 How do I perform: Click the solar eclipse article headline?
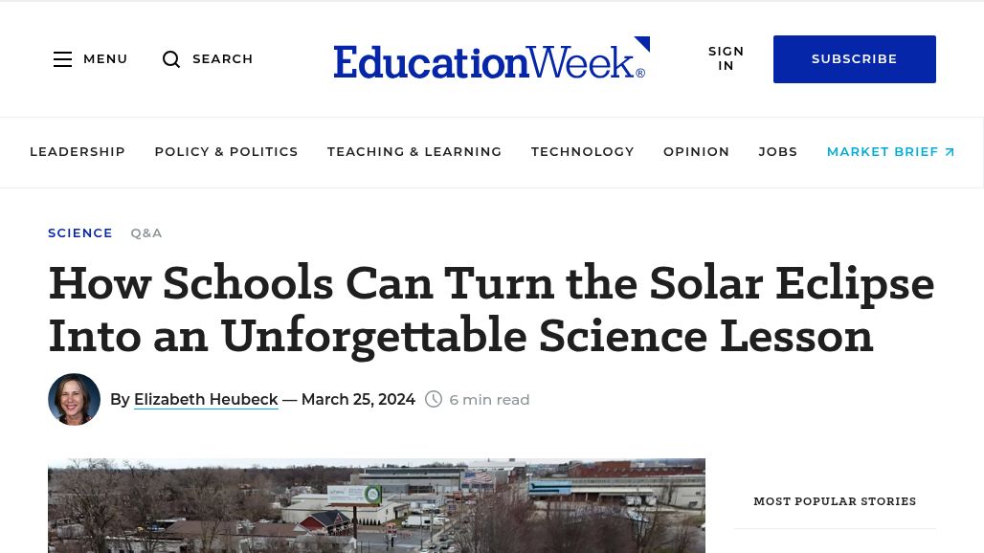click(491, 309)
